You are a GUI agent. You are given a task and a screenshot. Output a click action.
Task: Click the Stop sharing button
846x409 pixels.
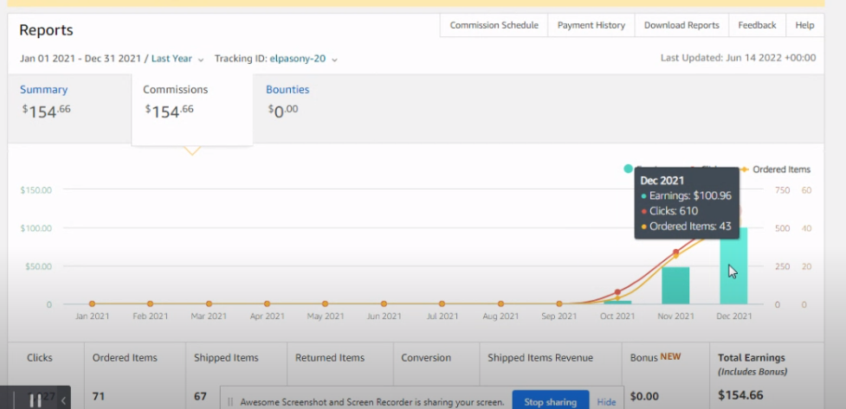(x=551, y=401)
